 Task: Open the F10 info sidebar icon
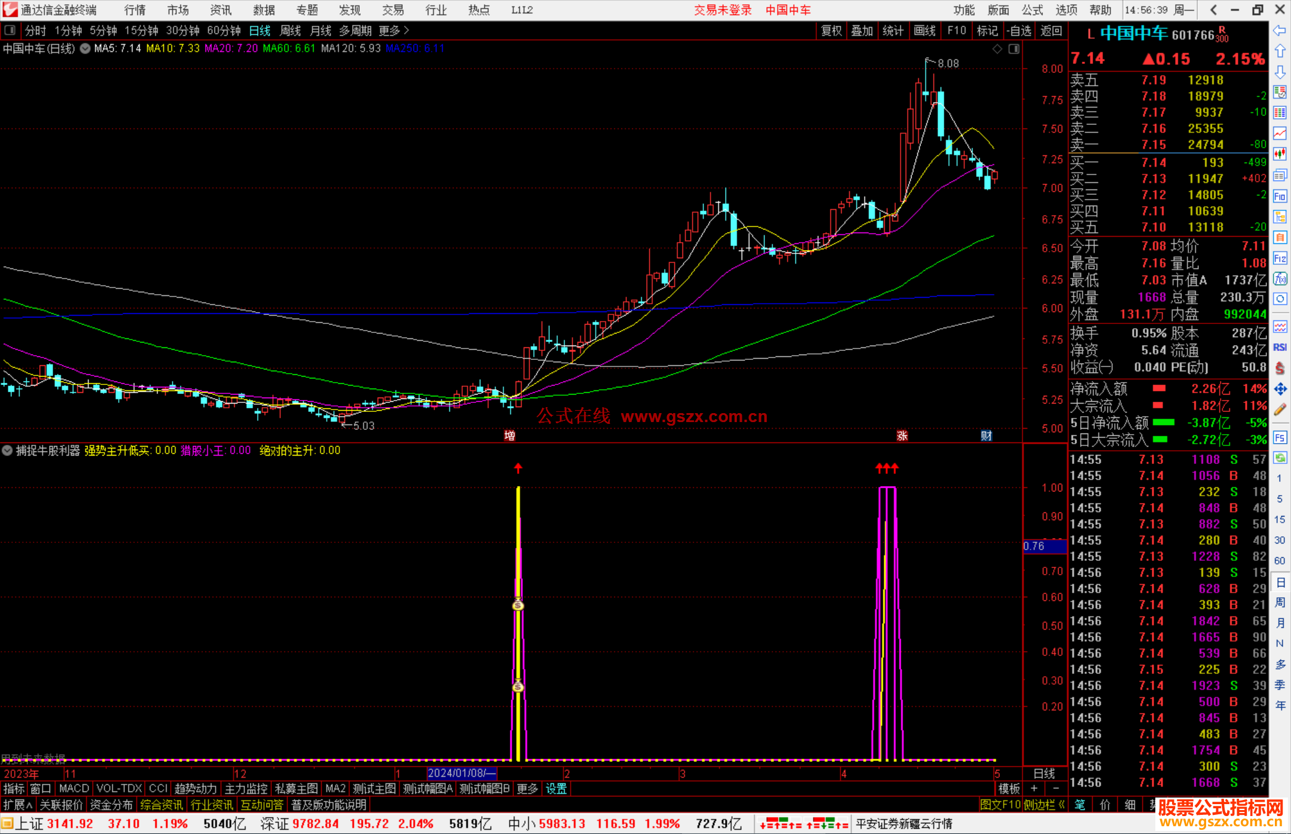point(1280,197)
